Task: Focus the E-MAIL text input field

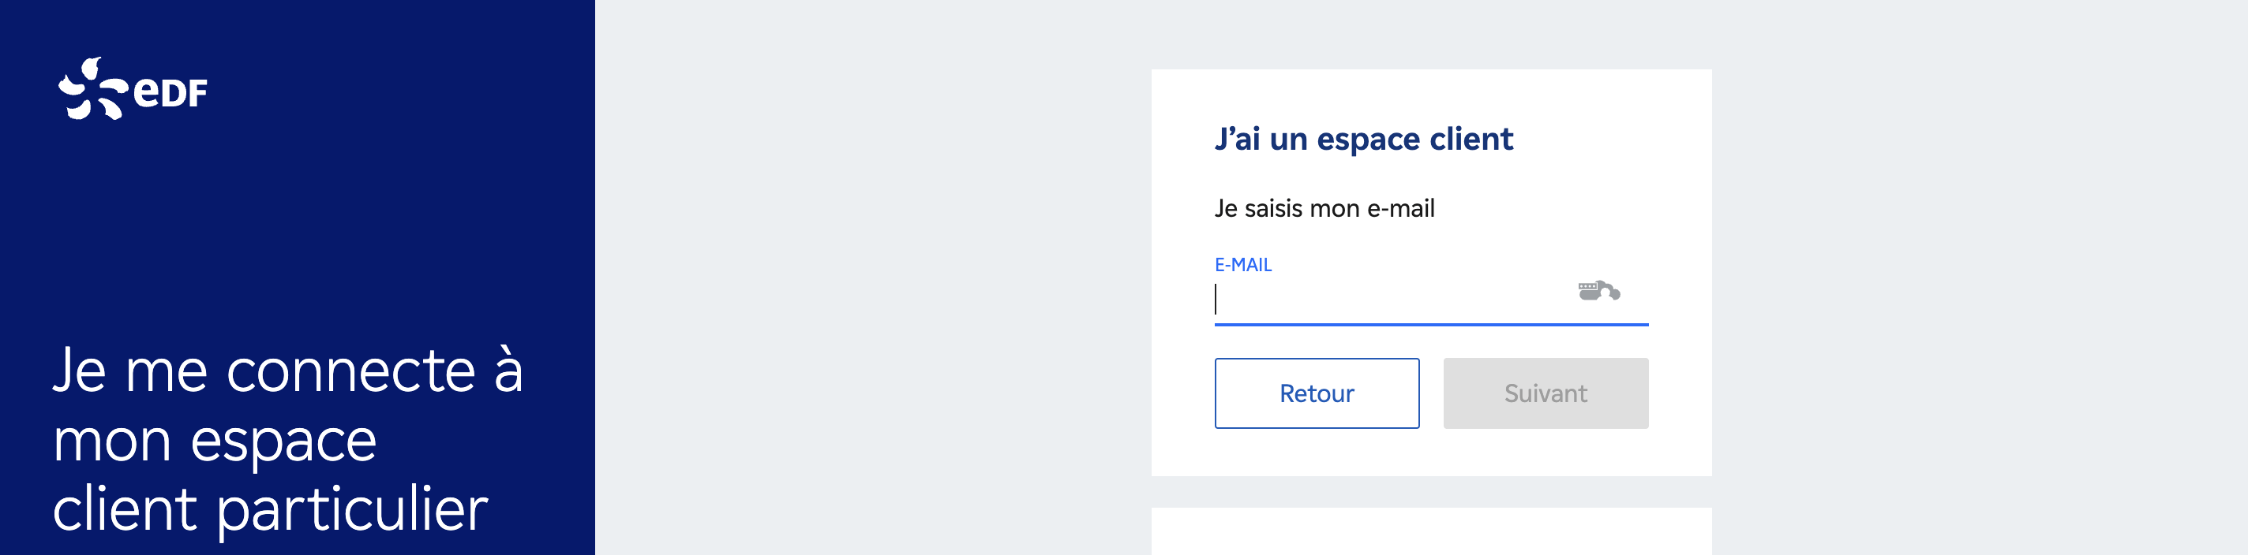Action: pos(1388,300)
